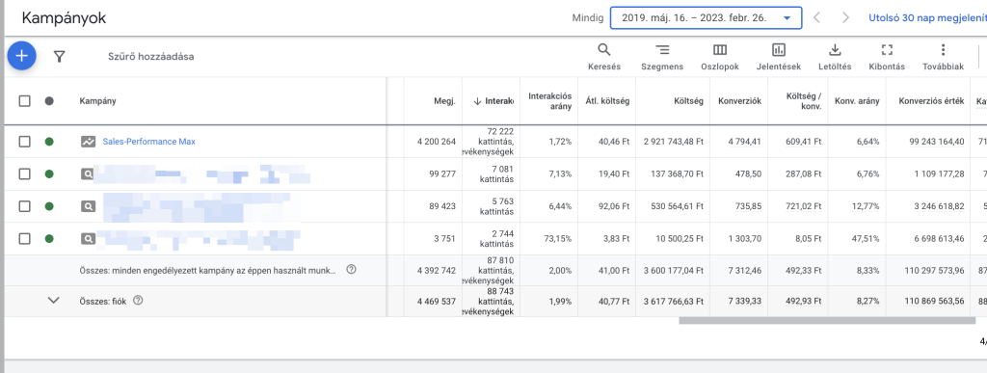
Task: Sort by Konverziók column header
Action: [x=739, y=100]
